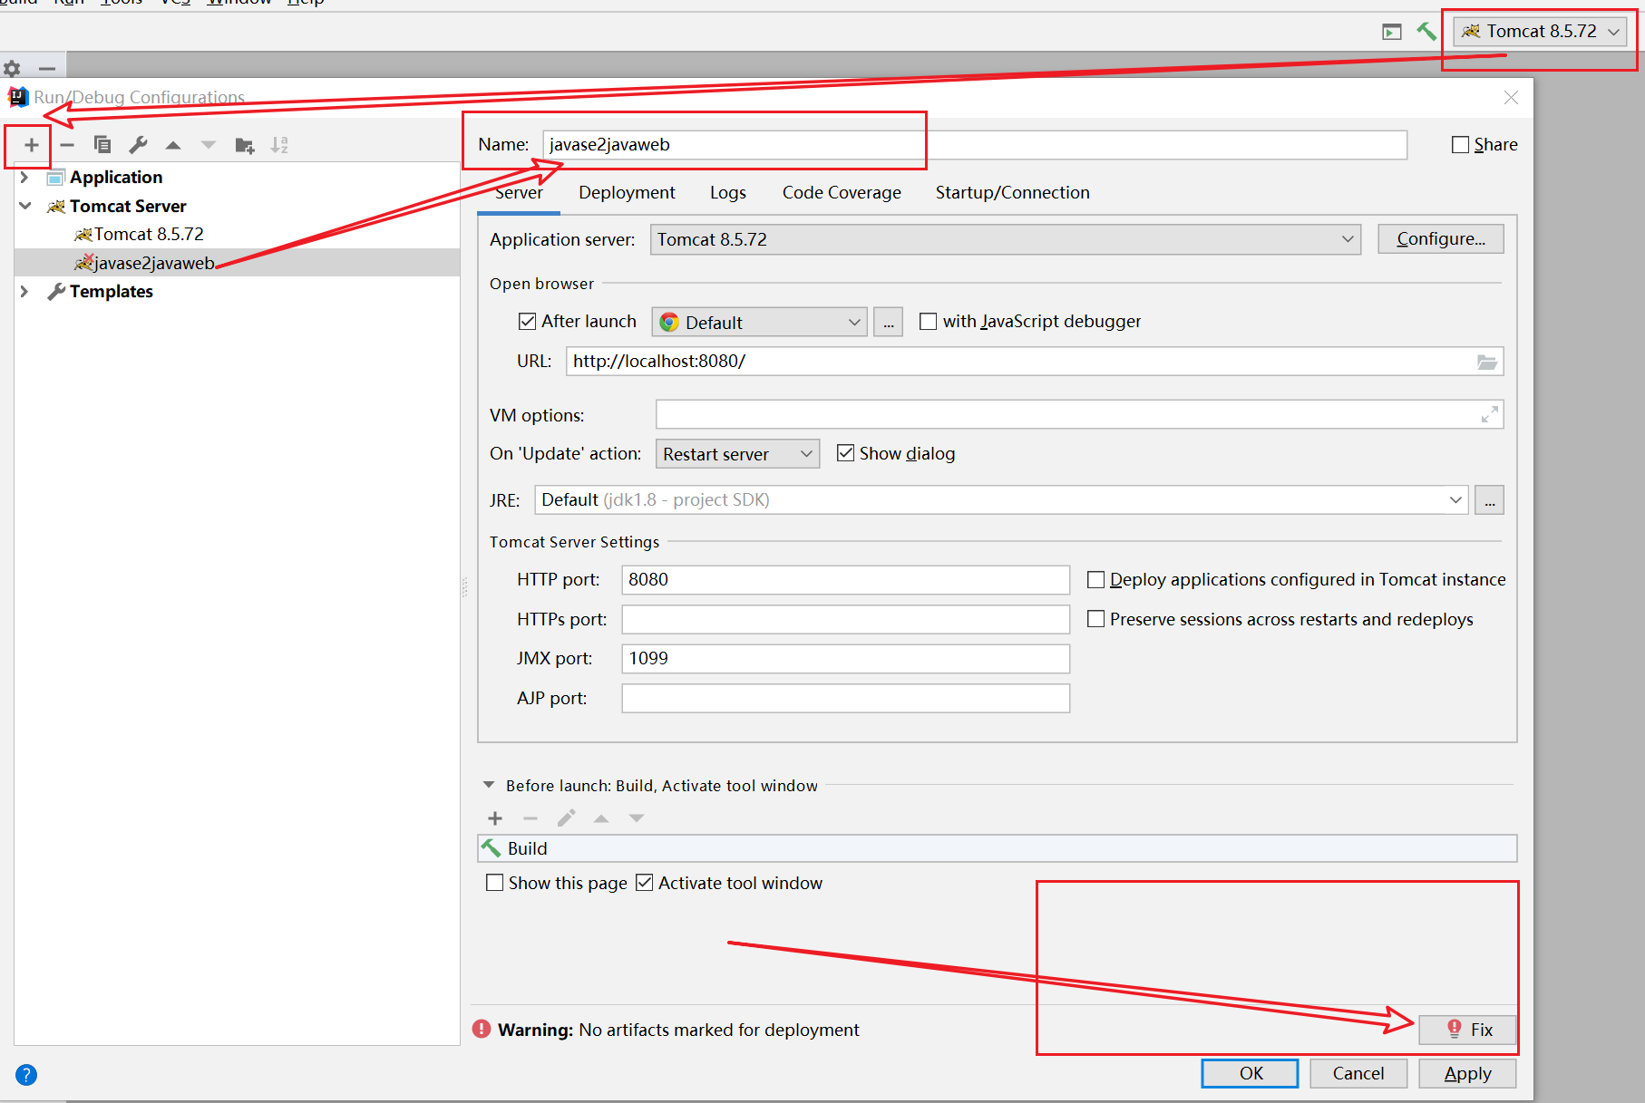The width and height of the screenshot is (1645, 1103).
Task: Remove selected configuration with minus icon
Action: pos(66,145)
